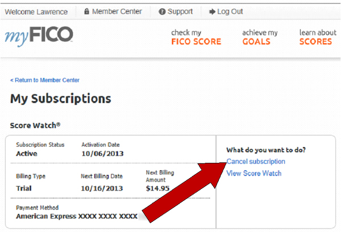The width and height of the screenshot is (341, 232).
Task: Click the lock icon beside Member Center
Action: (86, 11)
